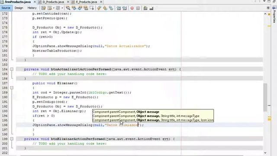The image size is (277, 156).
Task: Click the split editor icon at toolbar right
Action: click(268, 8)
